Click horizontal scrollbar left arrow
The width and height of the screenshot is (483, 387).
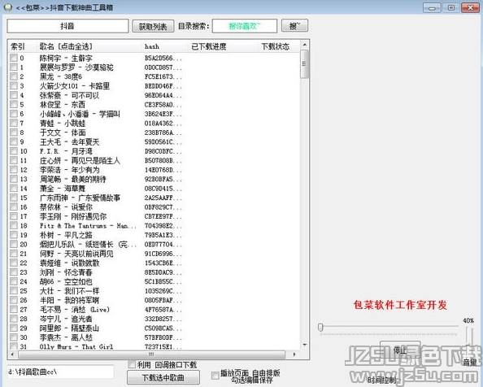(12, 354)
